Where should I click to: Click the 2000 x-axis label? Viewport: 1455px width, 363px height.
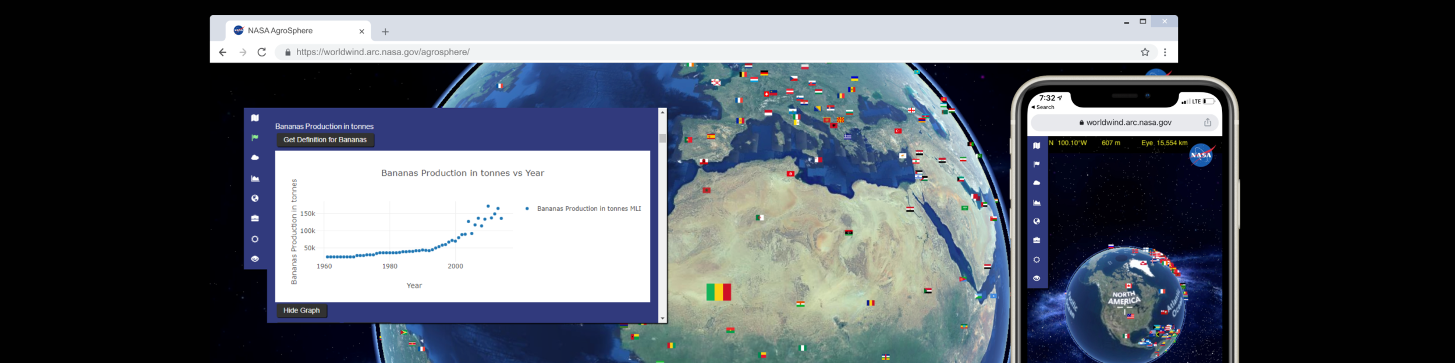(x=455, y=267)
